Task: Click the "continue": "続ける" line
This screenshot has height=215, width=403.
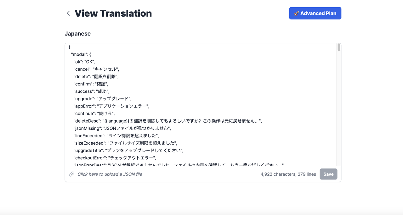Action: (94, 113)
